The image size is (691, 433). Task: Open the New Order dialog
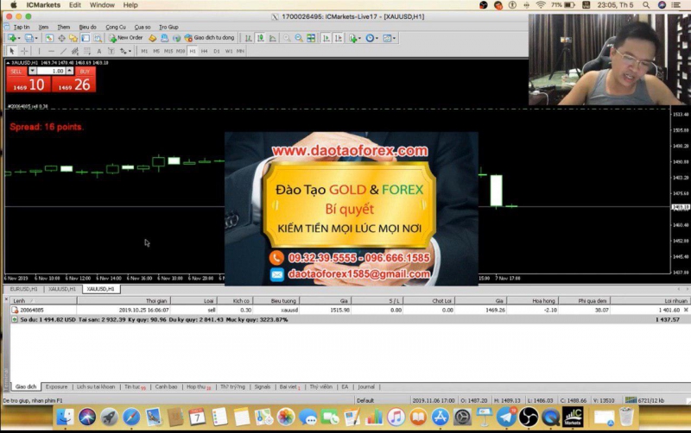pos(126,38)
